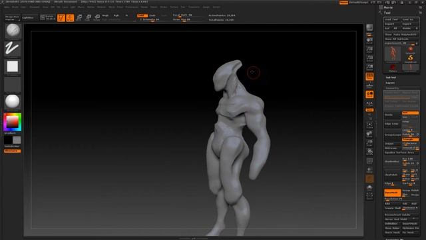
Task: Click the PolyF wireframe icon
Action: click(x=369, y=161)
